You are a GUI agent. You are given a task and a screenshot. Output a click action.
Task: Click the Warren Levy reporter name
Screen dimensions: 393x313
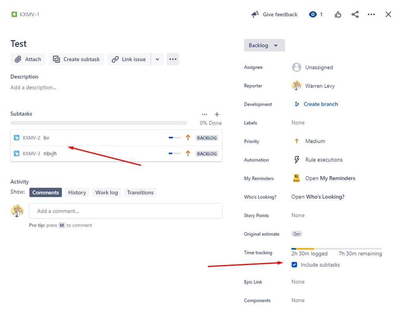[320, 86]
